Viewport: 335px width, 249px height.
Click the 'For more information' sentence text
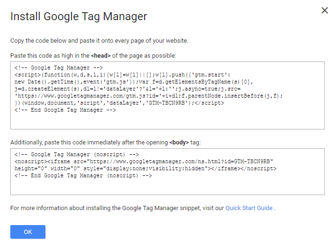tap(117, 208)
